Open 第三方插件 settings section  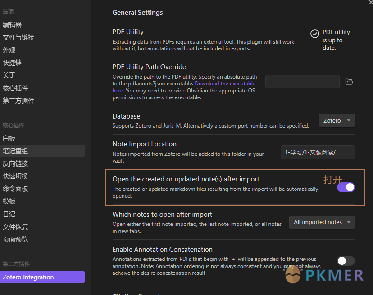18,101
